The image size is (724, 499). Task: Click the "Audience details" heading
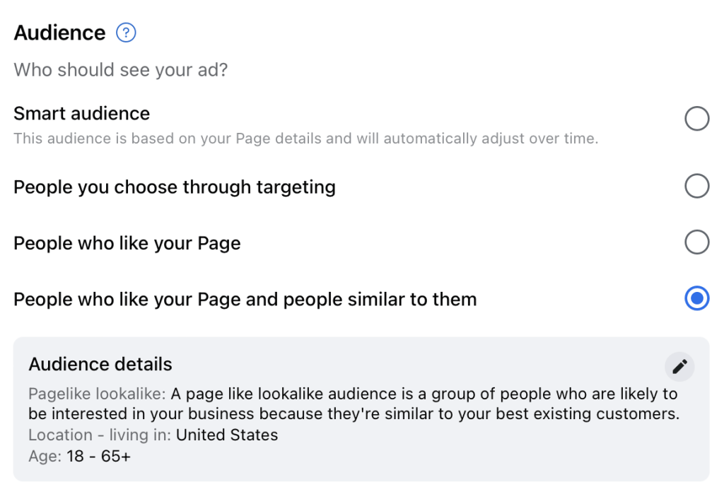(x=100, y=365)
